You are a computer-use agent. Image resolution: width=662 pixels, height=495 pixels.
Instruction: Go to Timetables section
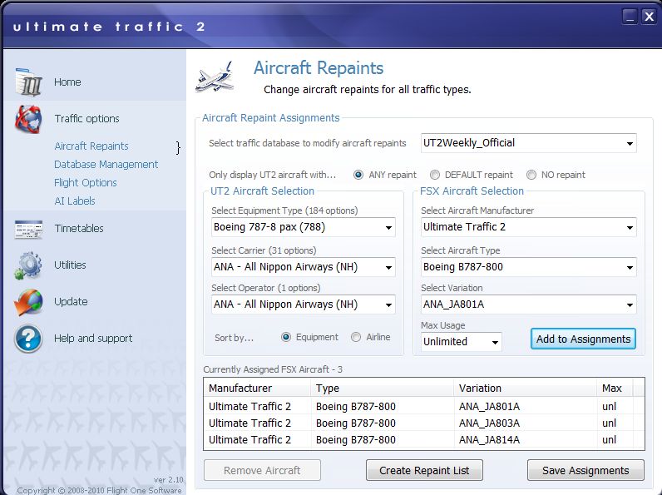click(79, 229)
